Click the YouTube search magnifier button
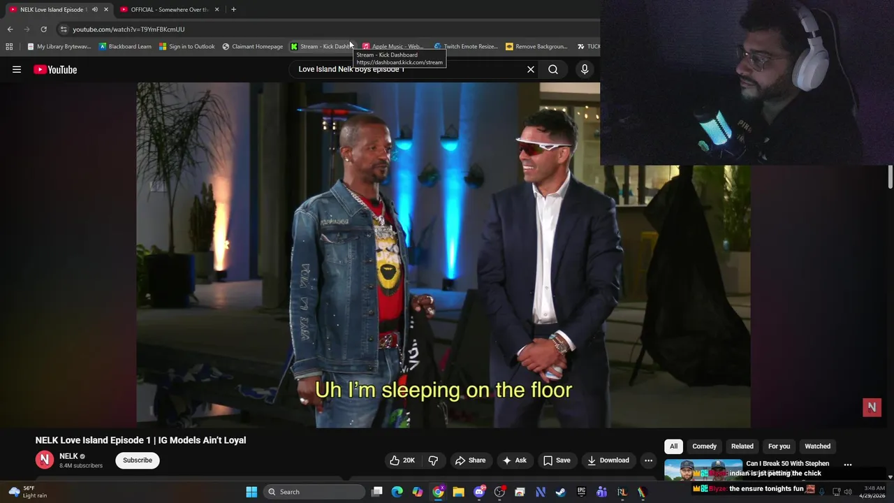The width and height of the screenshot is (894, 503). pos(553,69)
